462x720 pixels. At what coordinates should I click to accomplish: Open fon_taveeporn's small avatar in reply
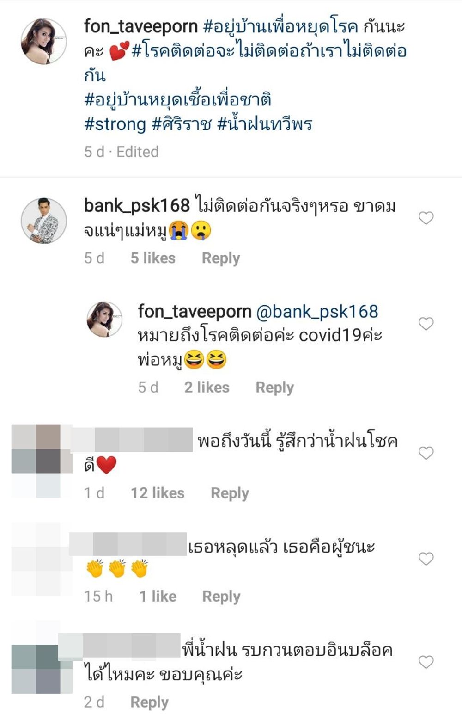coord(105,319)
